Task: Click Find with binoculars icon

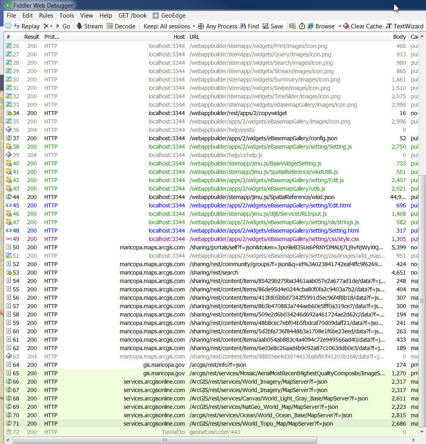Action: [x=250, y=26]
